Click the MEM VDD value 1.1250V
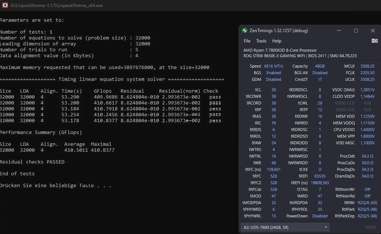 [367, 116]
